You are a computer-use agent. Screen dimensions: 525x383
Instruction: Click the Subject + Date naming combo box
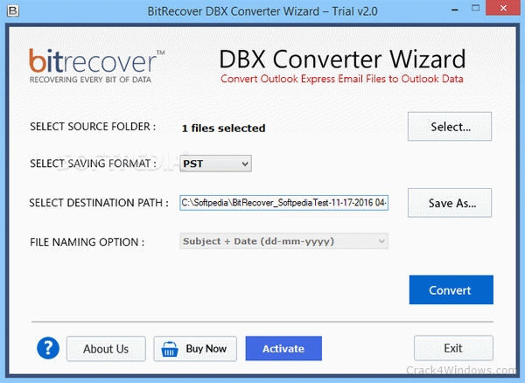[283, 241]
